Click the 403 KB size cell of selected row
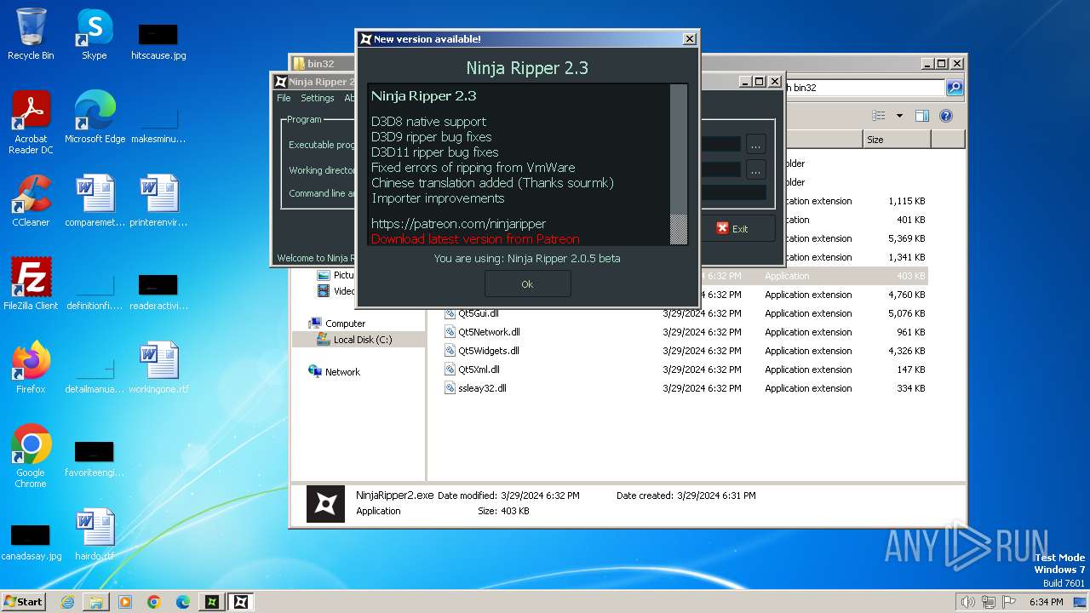1090x613 pixels. [x=910, y=276]
